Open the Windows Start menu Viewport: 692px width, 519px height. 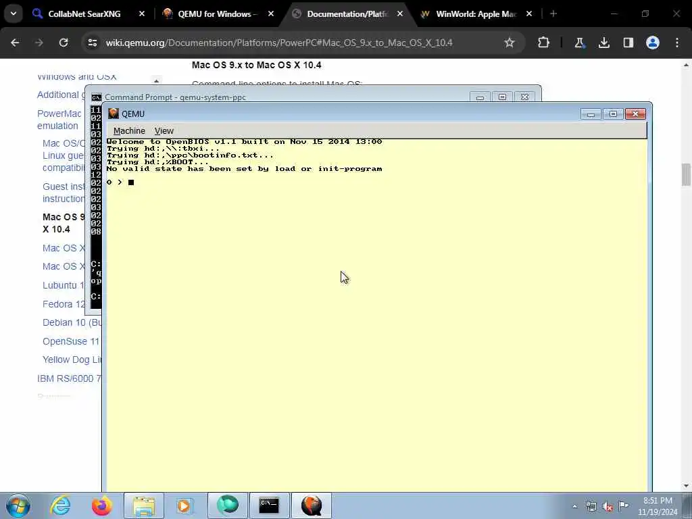(18, 505)
